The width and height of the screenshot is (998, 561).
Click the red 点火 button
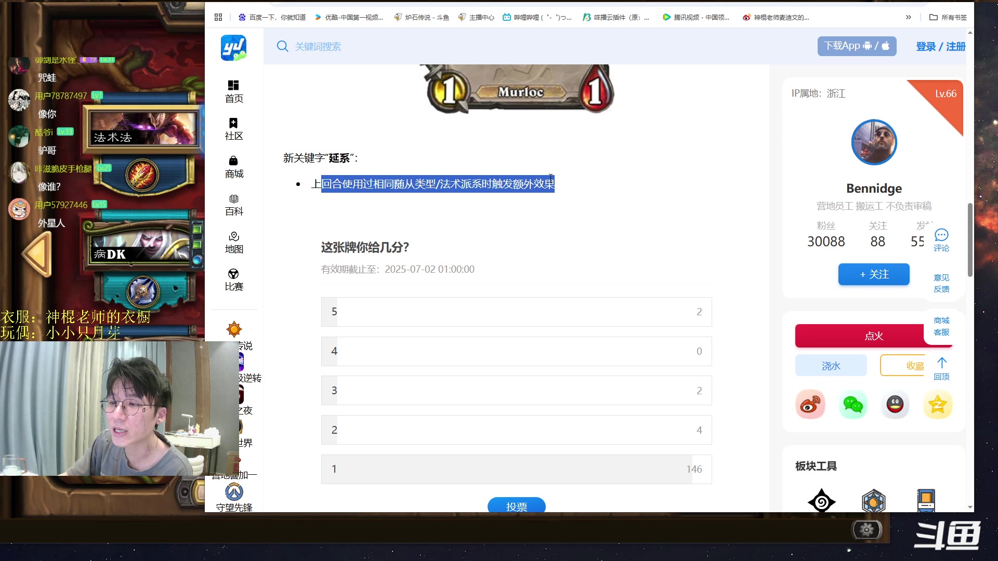[x=874, y=336]
